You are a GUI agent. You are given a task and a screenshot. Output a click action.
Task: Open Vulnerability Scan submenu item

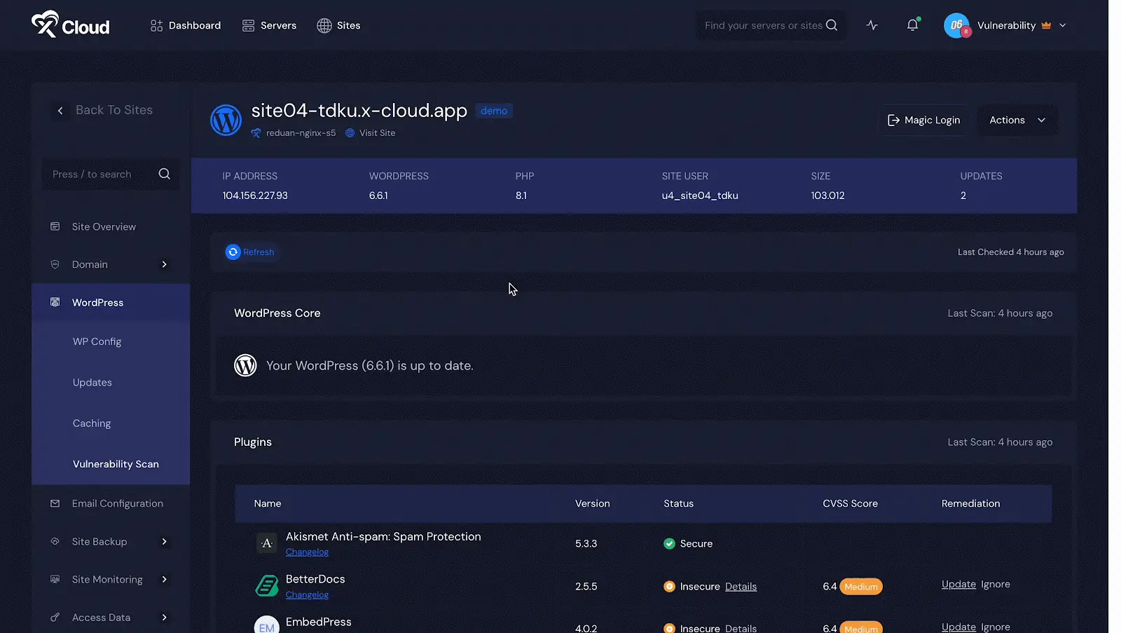point(116,464)
